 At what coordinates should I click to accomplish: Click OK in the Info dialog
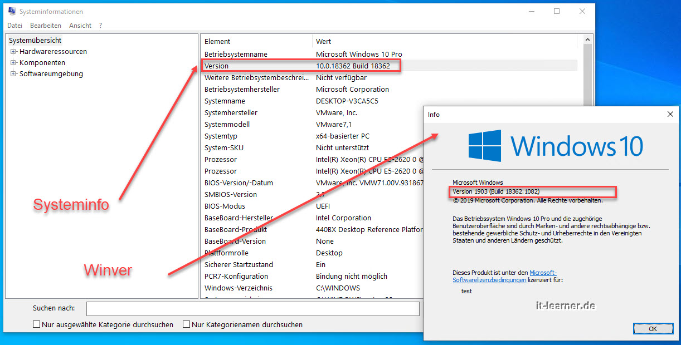point(653,329)
